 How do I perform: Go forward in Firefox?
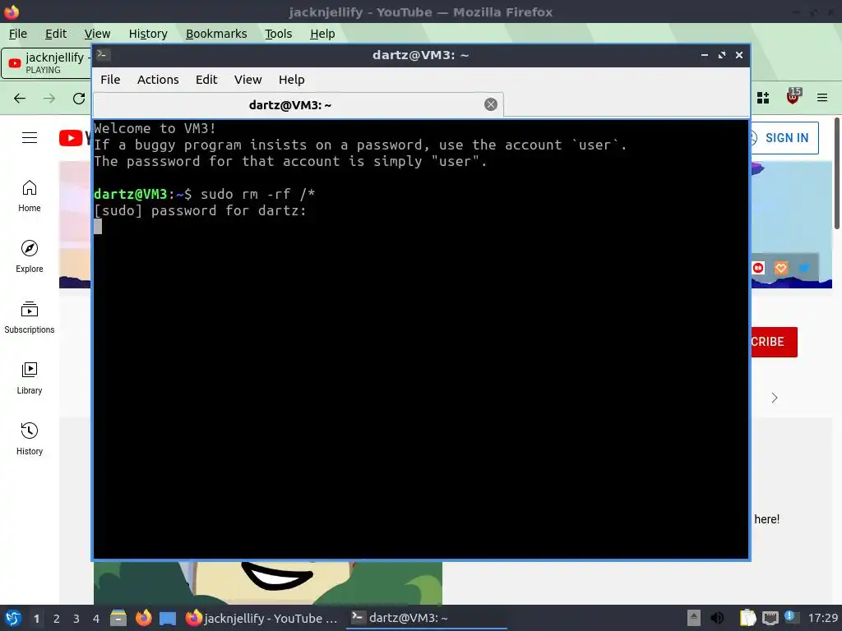[x=49, y=99]
